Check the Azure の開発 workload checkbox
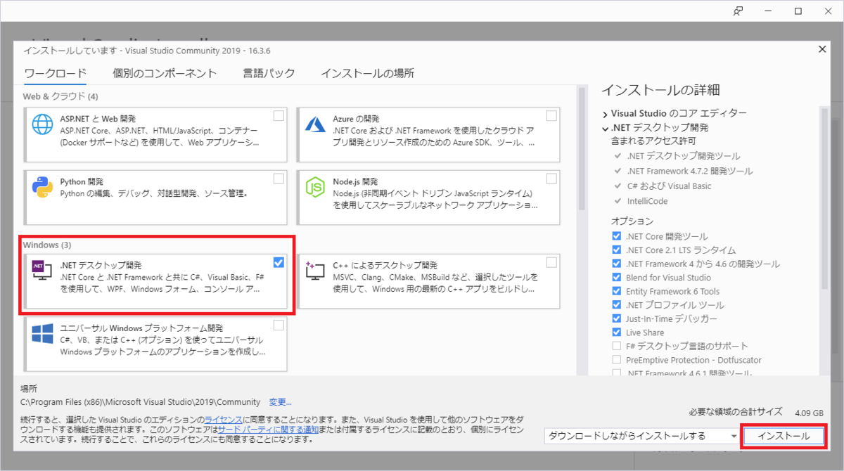Screen dimensions: 844x471 pyautogui.click(x=551, y=116)
